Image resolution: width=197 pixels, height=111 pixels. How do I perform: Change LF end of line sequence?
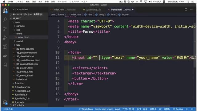tap(160, 109)
